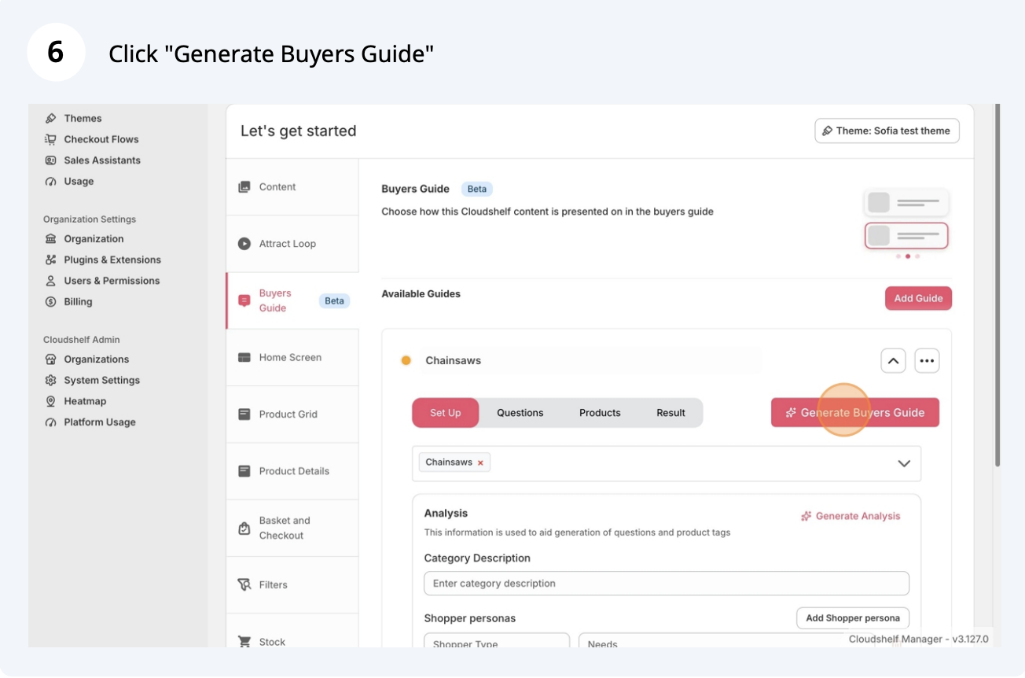
Task: Click the Billing dollar icon
Action: point(51,302)
